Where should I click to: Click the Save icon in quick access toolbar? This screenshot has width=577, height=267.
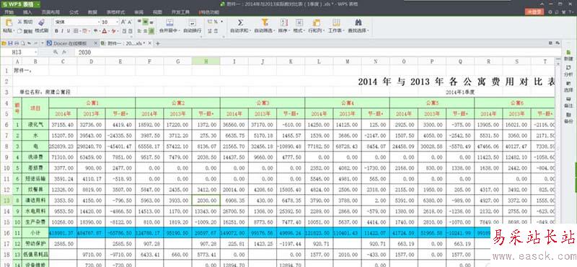(x=10, y=43)
